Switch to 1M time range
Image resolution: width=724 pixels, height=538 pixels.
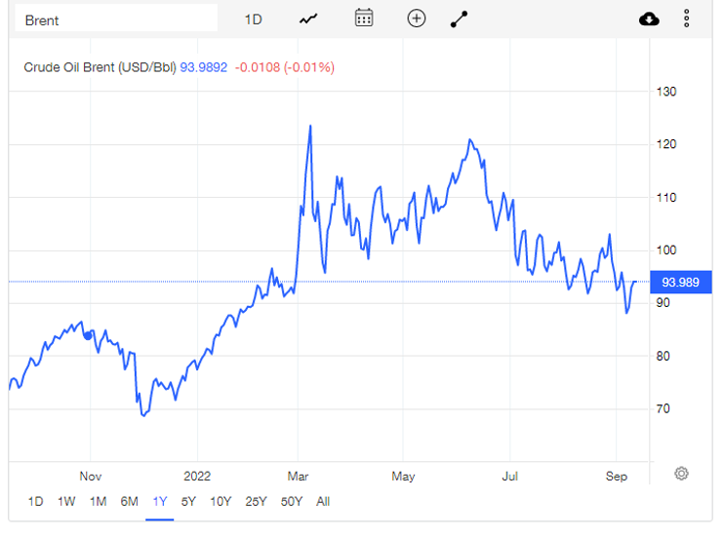(98, 502)
